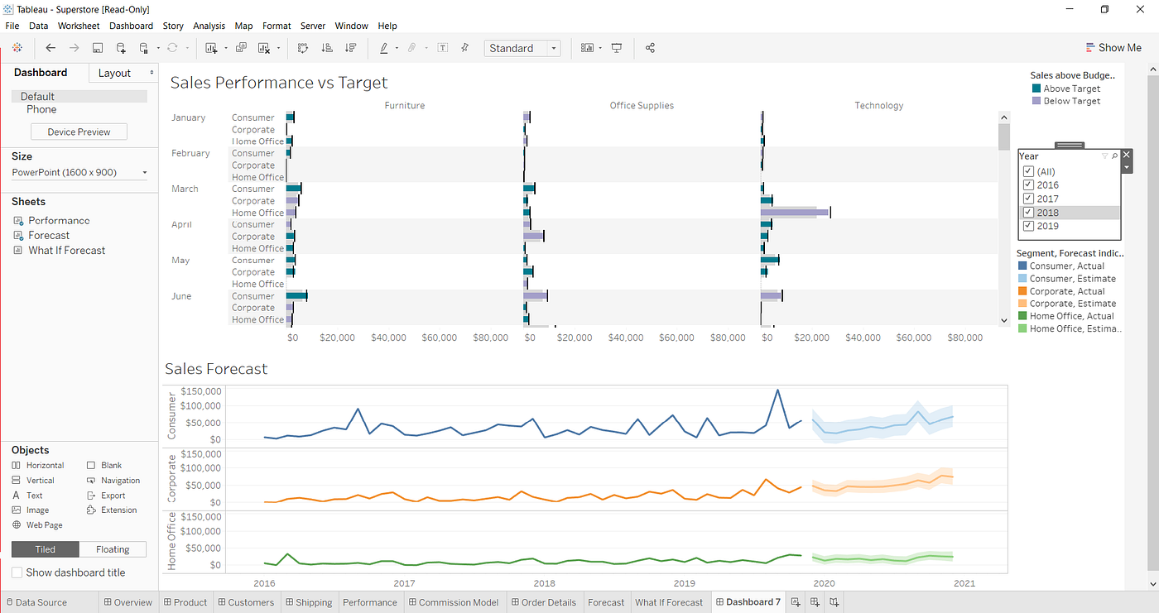Open the Year filter card dropdown arrow
The height and width of the screenshot is (613, 1159).
[1126, 167]
